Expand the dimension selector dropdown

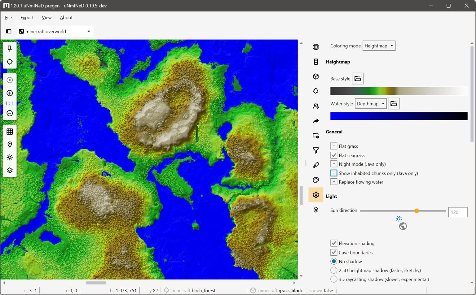(88, 31)
